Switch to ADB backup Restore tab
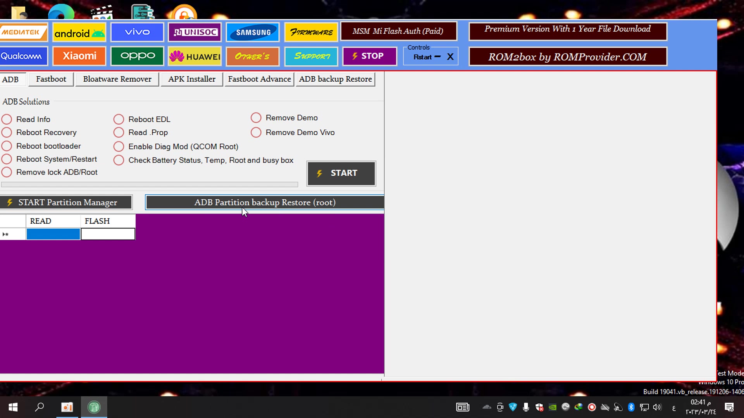 (335, 79)
